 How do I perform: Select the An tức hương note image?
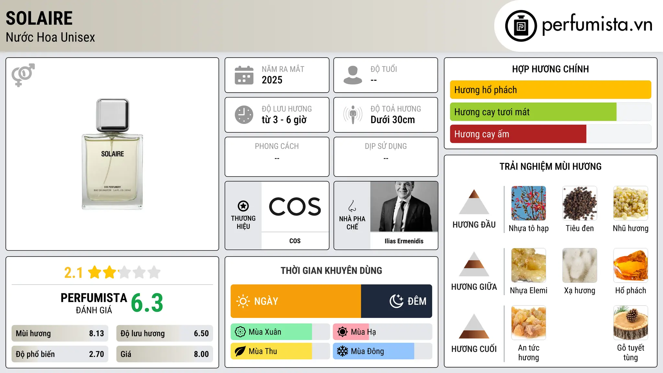pos(529,323)
